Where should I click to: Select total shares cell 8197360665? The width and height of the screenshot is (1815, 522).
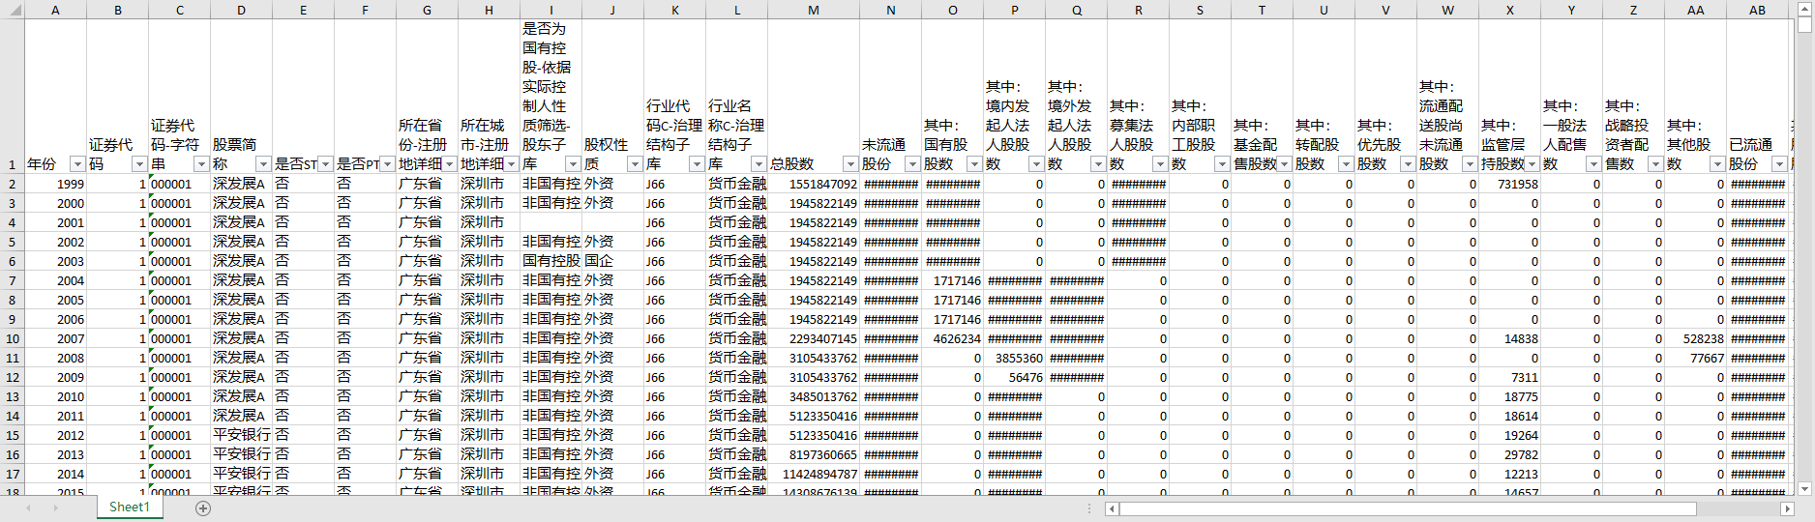point(814,454)
